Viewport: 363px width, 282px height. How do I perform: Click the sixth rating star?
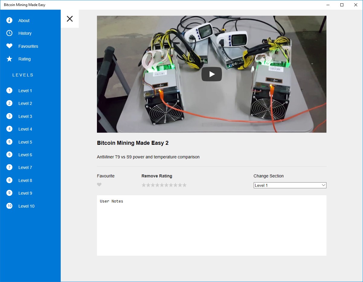click(x=167, y=185)
